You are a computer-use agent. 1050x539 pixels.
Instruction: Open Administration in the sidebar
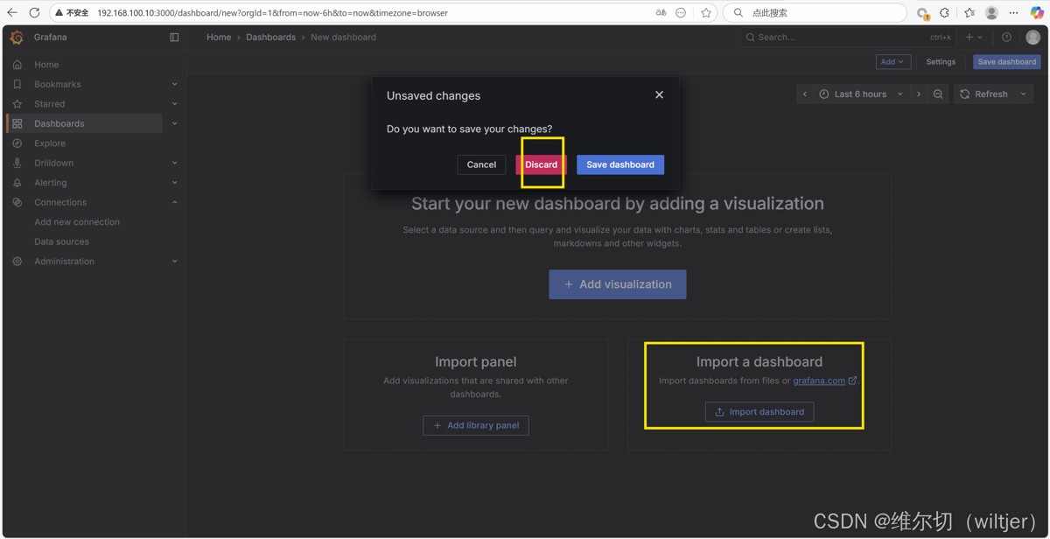64,262
